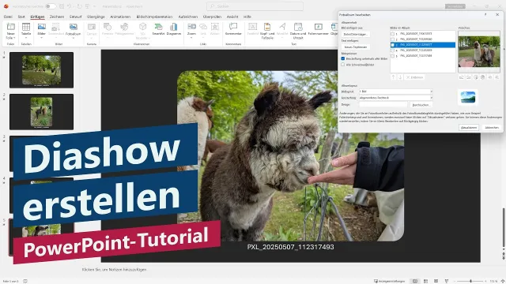Switch to the Bildschirmpräsentation tab
This screenshot has width=506, height=284.
click(154, 17)
